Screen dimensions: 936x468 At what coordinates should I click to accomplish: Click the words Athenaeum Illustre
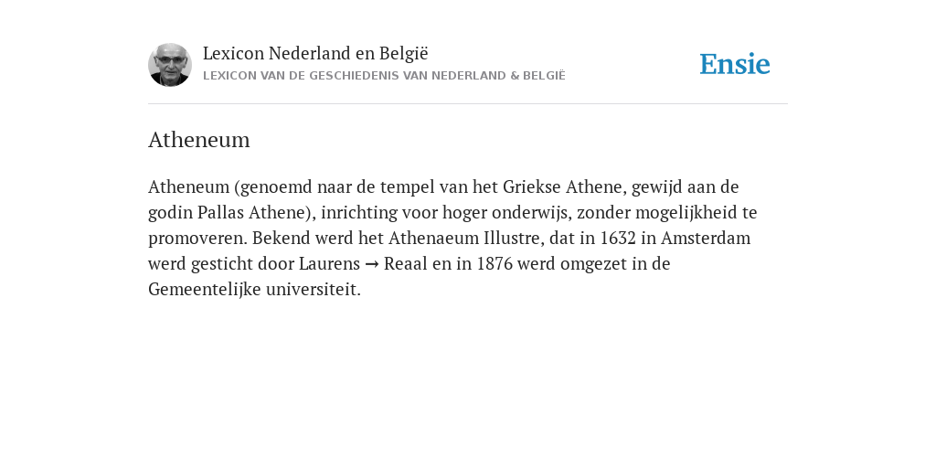pyautogui.click(x=463, y=238)
